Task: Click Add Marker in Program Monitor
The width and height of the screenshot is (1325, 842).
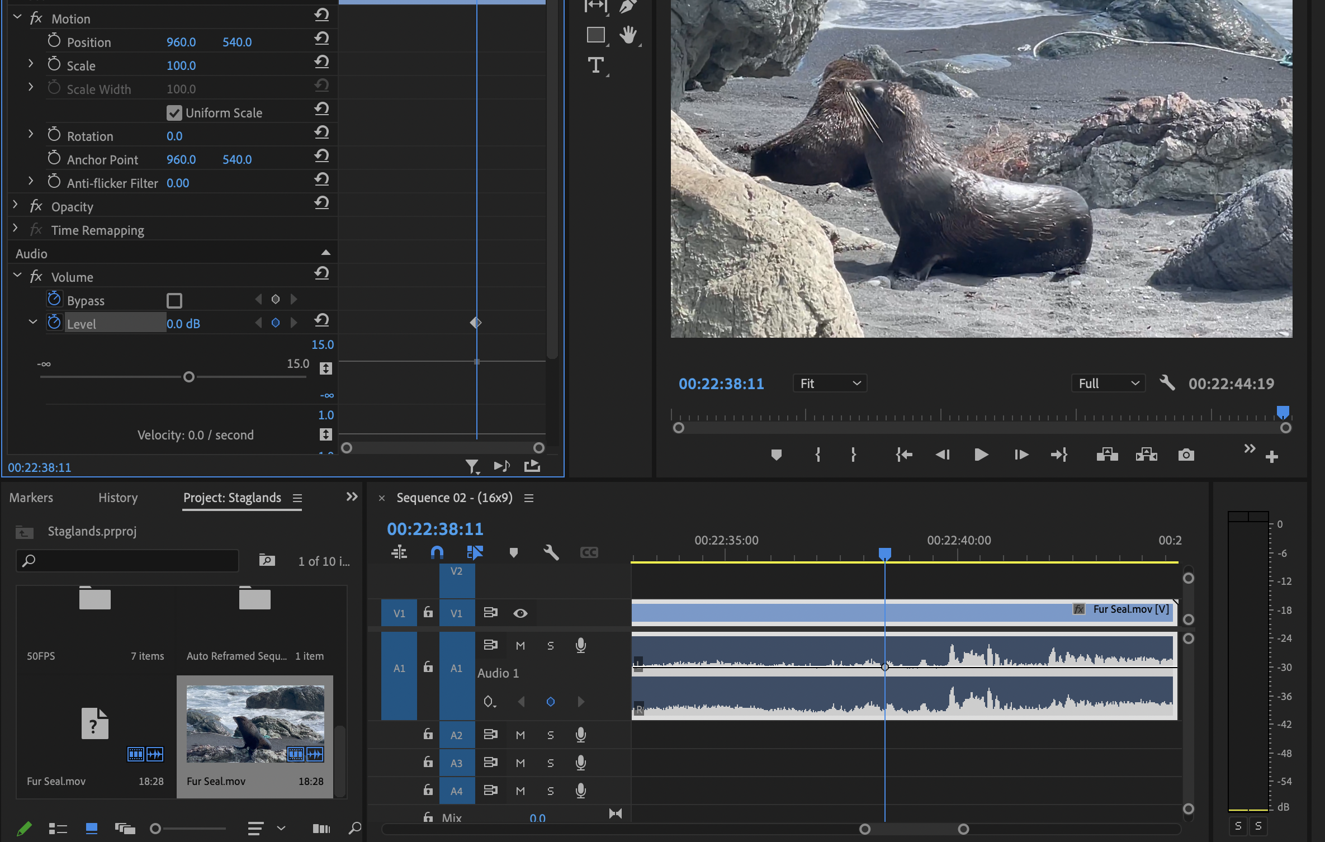Action: click(776, 455)
